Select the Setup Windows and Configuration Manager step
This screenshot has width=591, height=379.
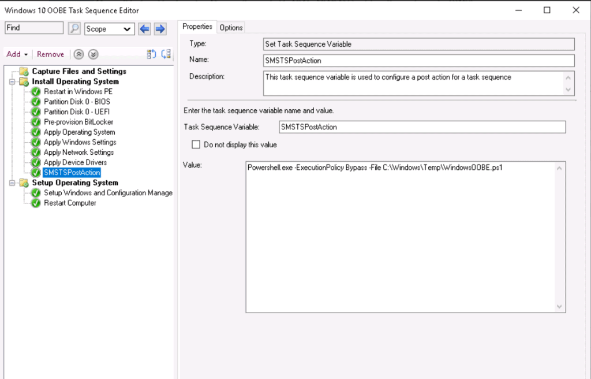(108, 193)
